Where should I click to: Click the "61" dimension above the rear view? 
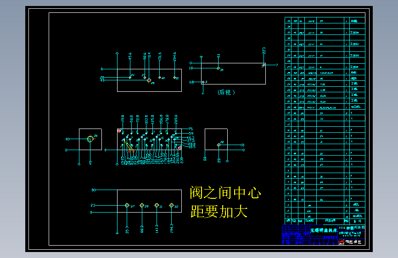(219, 56)
